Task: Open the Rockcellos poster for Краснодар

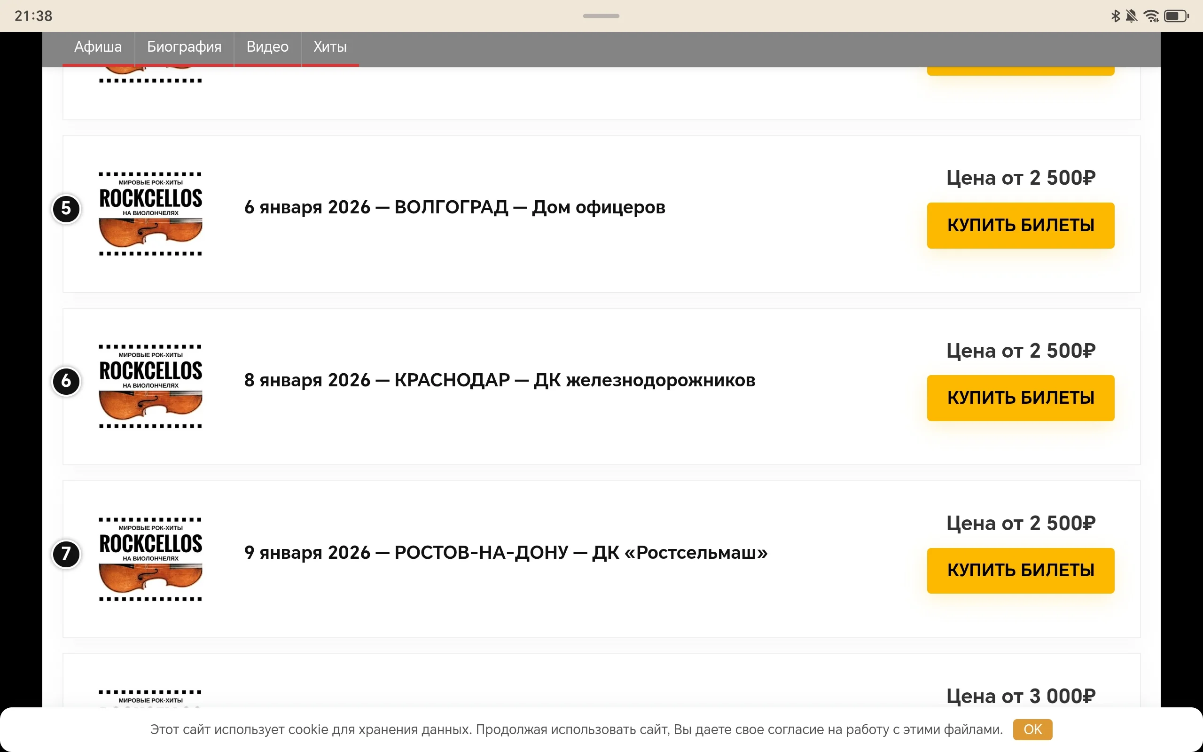Action: [151, 386]
